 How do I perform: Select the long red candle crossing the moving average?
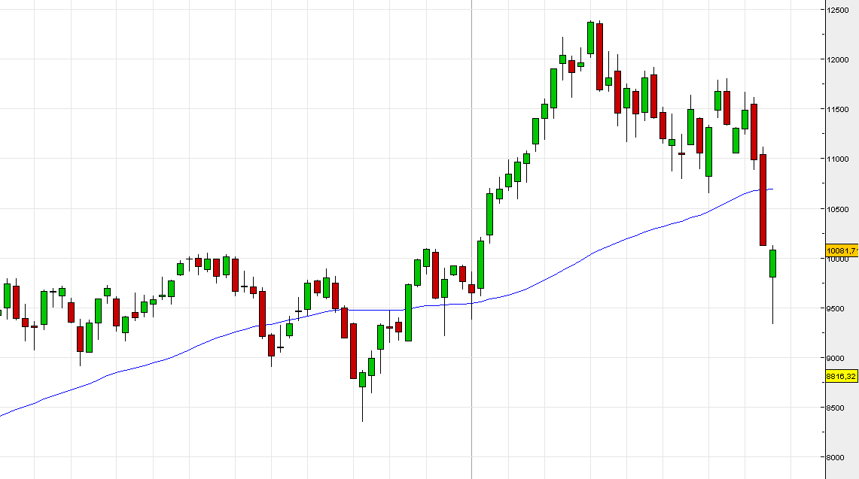(763, 199)
